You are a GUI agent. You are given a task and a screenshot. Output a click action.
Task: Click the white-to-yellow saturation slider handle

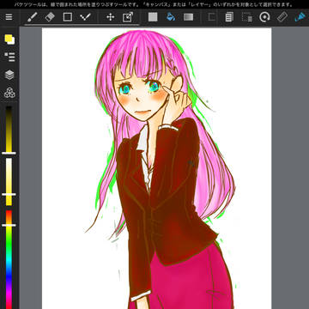(x=9, y=195)
